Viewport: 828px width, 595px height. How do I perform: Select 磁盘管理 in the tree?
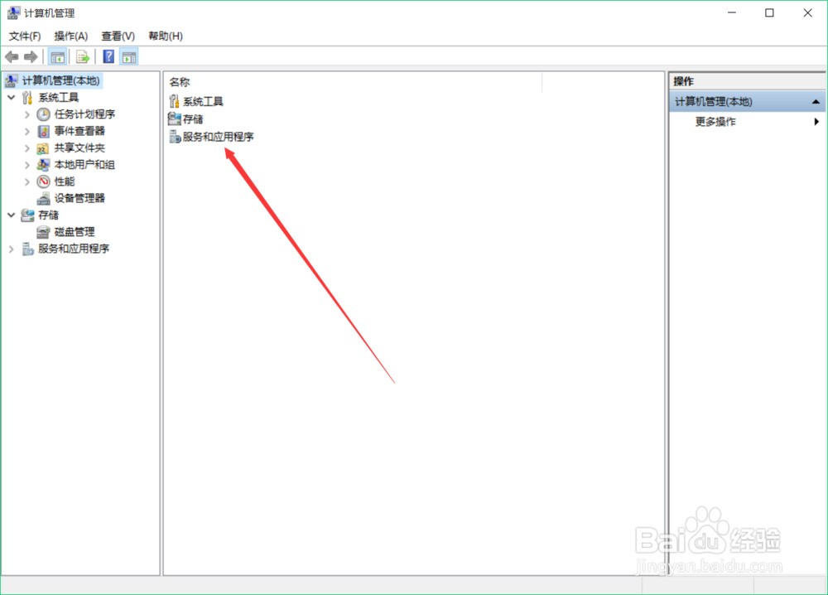click(x=75, y=231)
